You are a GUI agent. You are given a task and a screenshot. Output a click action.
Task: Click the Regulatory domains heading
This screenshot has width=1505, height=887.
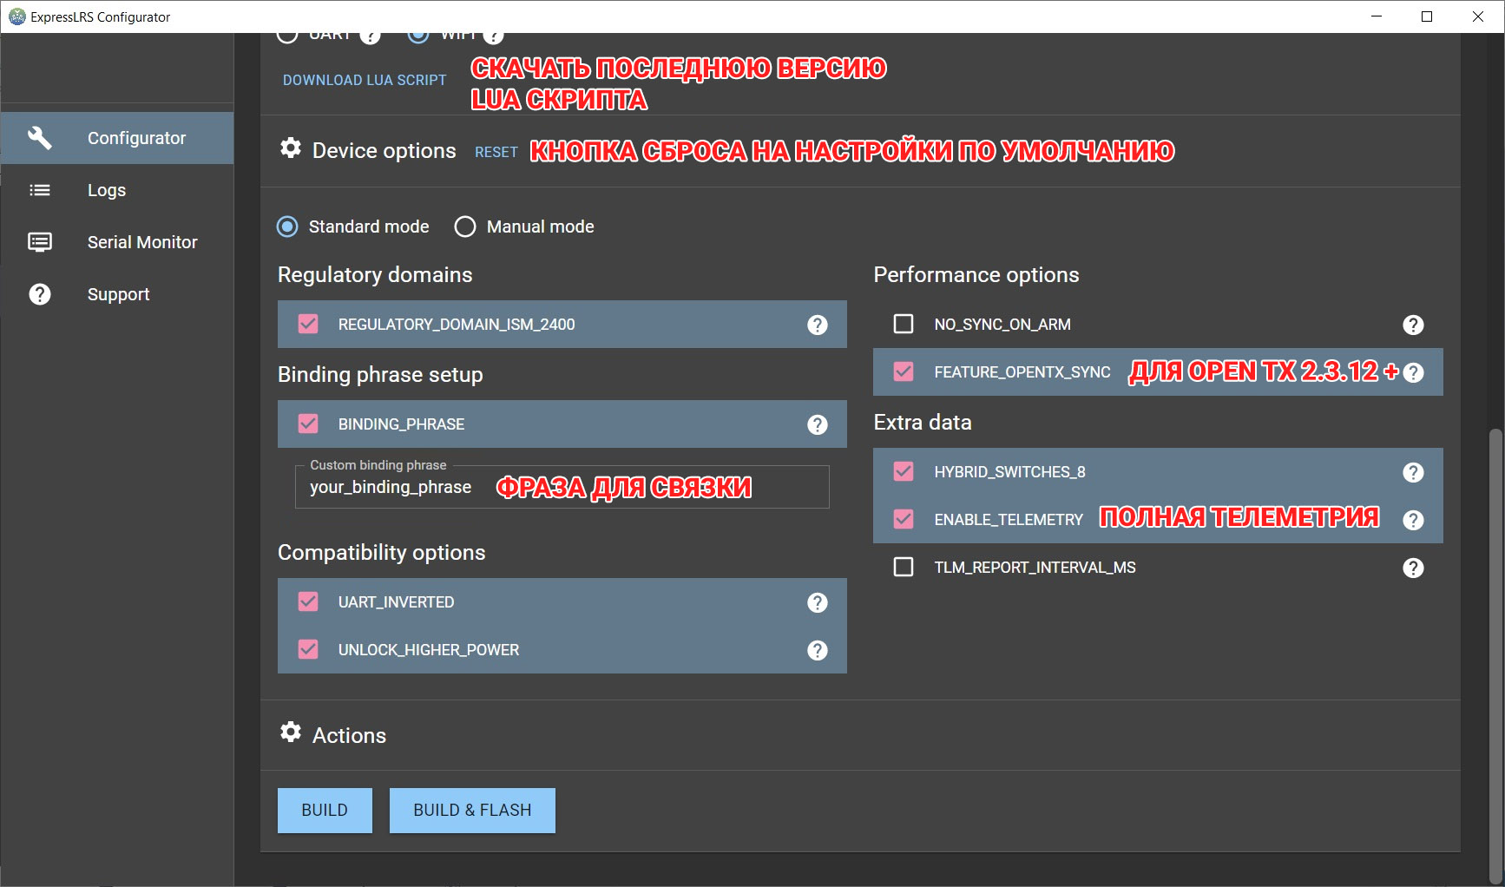(x=375, y=275)
